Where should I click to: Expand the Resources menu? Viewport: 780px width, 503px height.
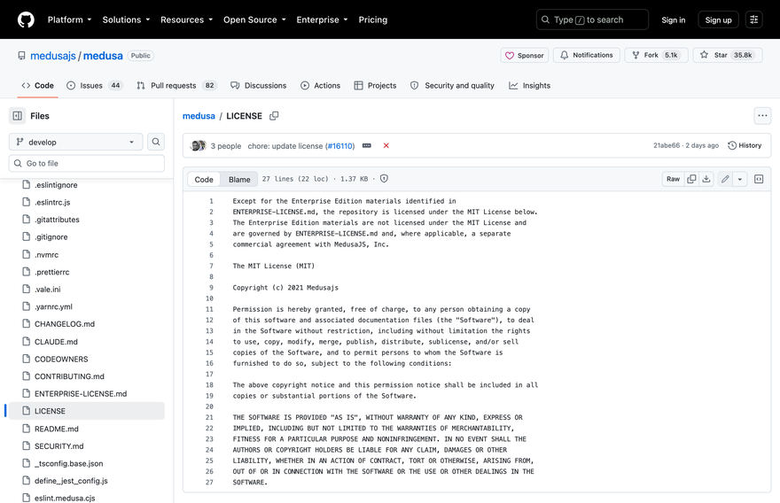186,19
